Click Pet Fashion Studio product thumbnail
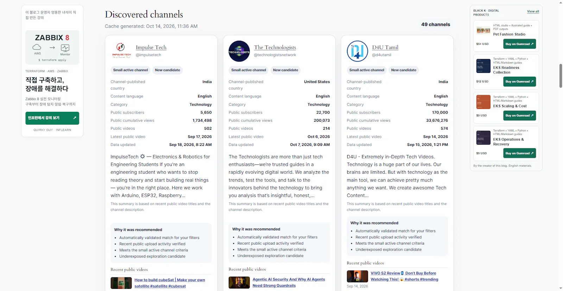This screenshot has height=291, width=563. point(483,30)
